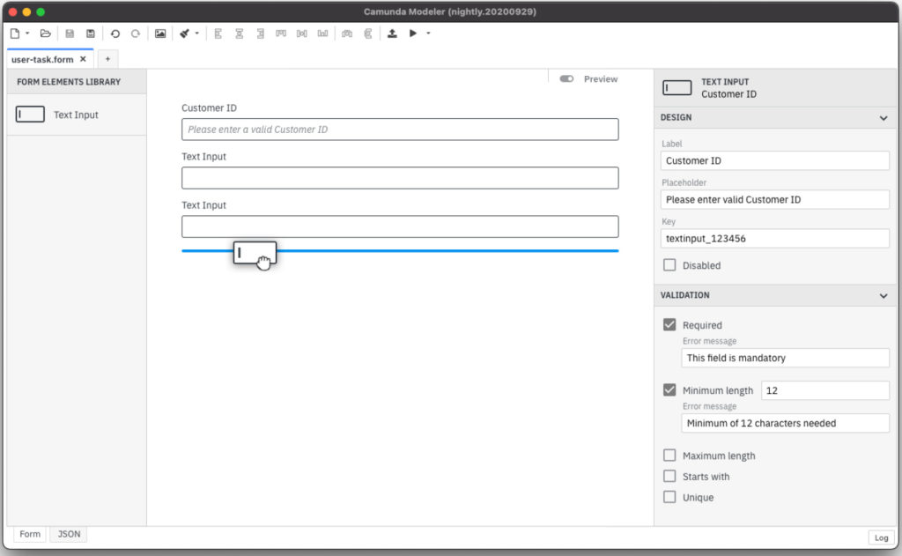902x556 pixels.
Task: Distribute elements horizontally
Action: pos(347,33)
